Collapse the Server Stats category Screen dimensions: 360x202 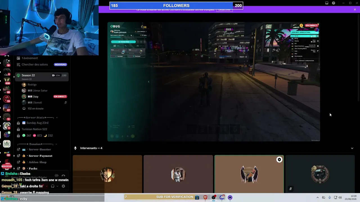(x=37, y=118)
